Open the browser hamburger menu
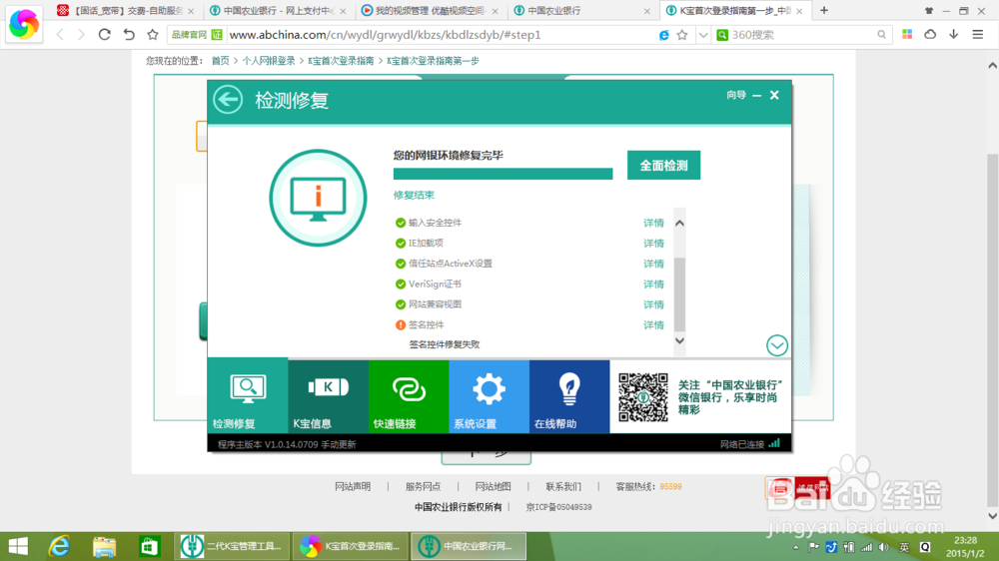This screenshot has width=999, height=561. pos(977,34)
